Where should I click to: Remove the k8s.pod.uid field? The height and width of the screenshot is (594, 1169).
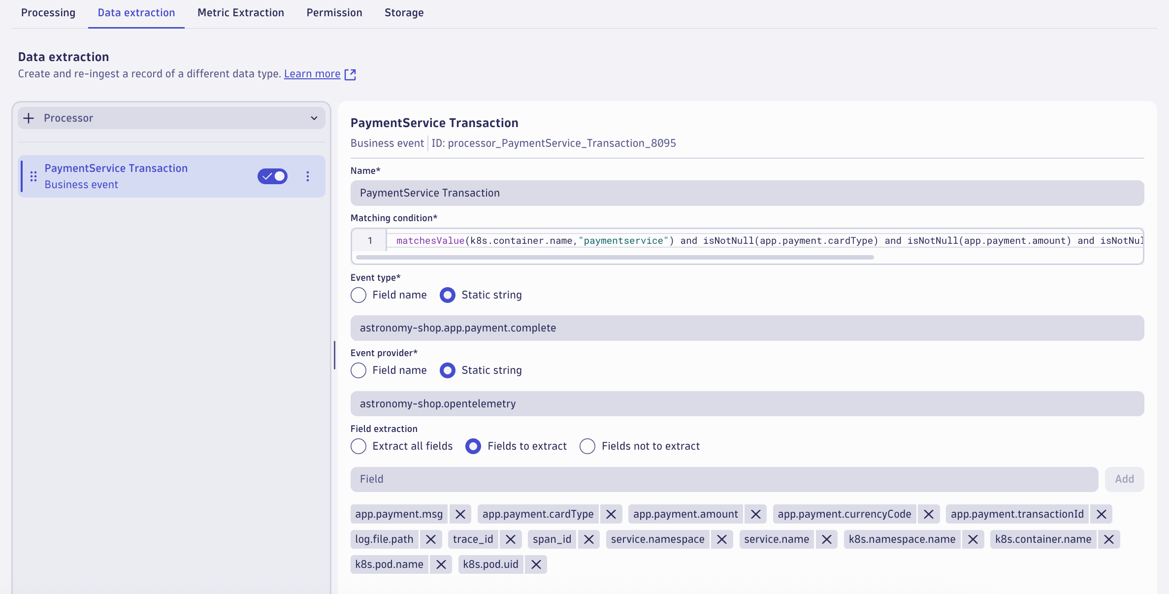pos(536,564)
